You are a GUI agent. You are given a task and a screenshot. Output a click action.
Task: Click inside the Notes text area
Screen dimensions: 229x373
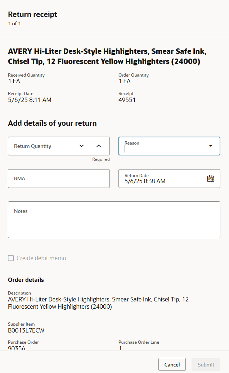coord(114,219)
